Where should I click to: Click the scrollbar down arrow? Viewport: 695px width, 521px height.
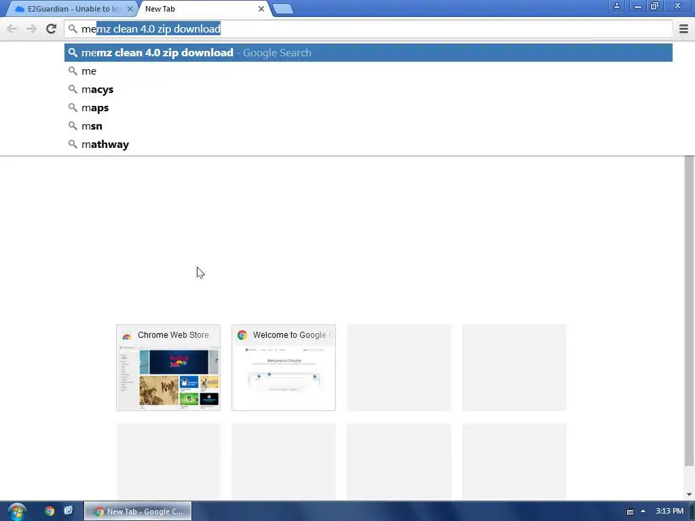tap(689, 495)
